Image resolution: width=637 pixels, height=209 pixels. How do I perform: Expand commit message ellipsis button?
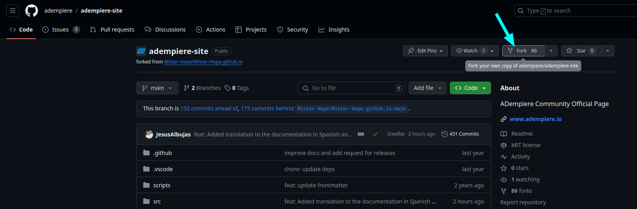tap(361, 134)
